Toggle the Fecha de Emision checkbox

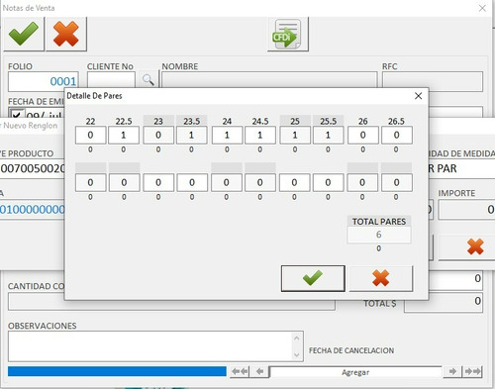[17, 115]
